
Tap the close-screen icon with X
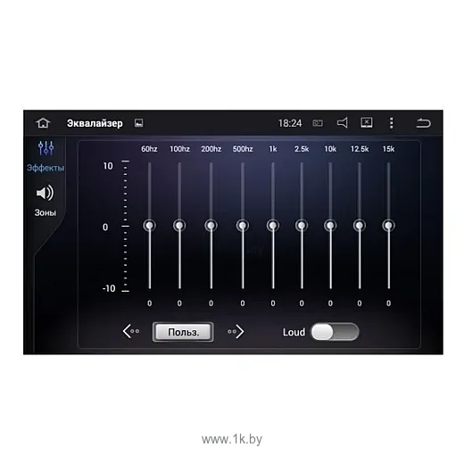[367, 122]
